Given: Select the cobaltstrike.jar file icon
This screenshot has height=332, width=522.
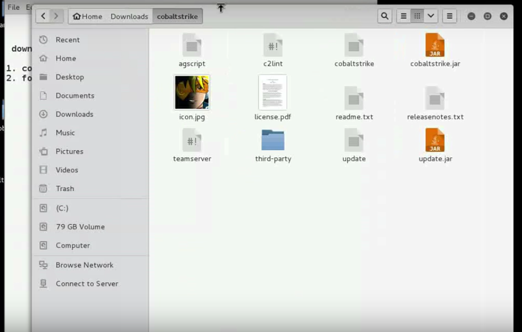Looking at the screenshot, I should (435, 45).
